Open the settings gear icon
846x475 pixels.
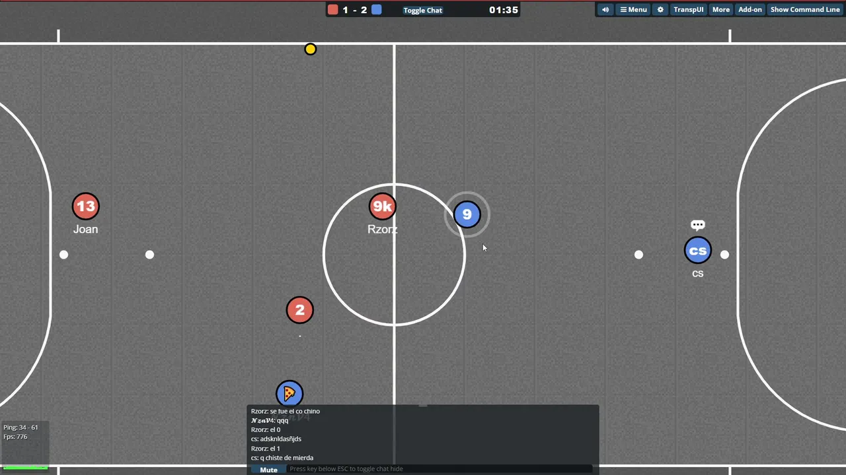(660, 9)
